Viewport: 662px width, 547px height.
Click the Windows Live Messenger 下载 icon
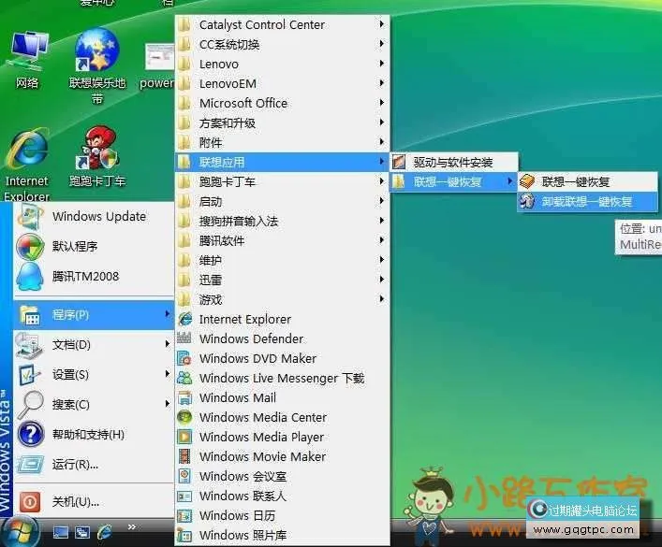coord(184,378)
